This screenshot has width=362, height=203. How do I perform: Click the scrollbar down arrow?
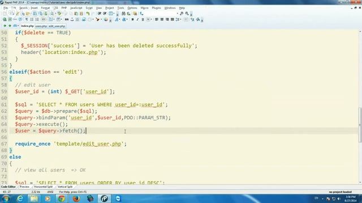(360, 182)
